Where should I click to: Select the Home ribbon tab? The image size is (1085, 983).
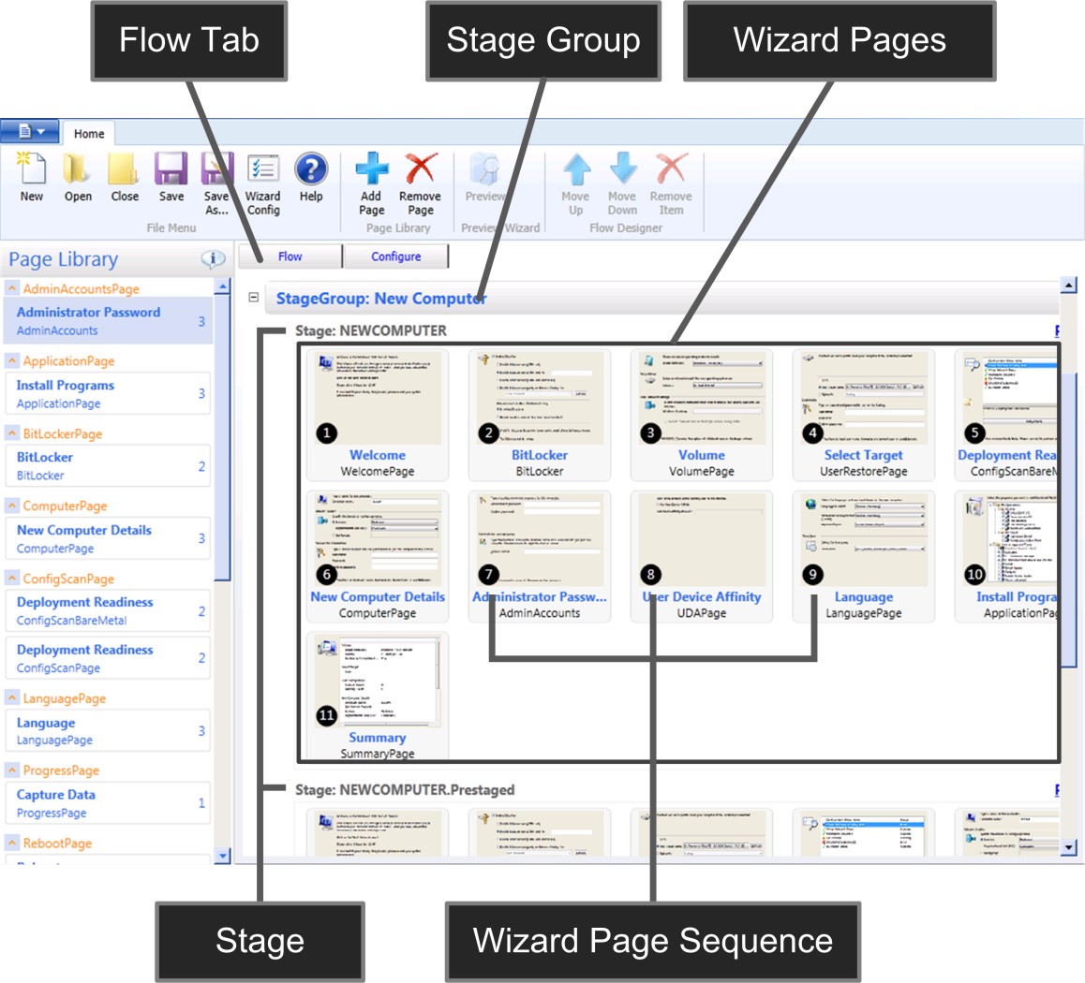pyautogui.click(x=89, y=133)
